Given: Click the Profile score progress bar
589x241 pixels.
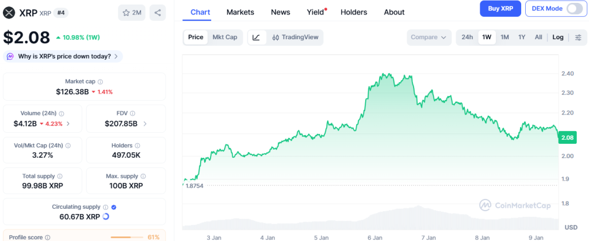Looking at the screenshot, I should (x=127, y=237).
